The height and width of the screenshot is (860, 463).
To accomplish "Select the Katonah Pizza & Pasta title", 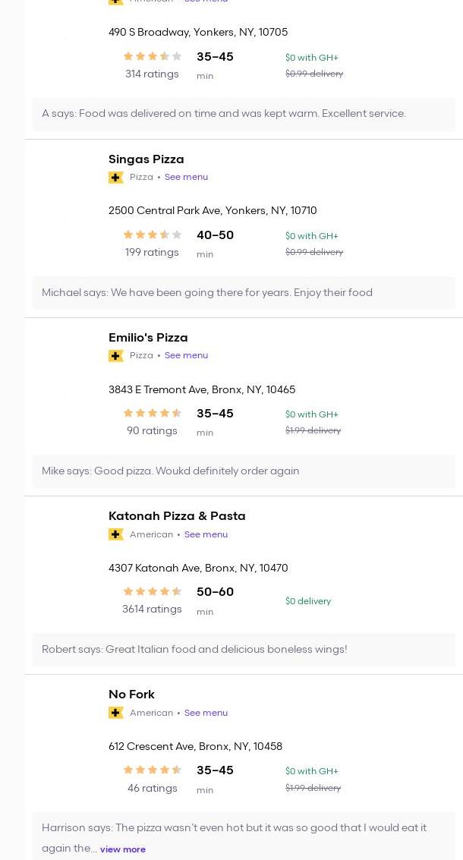I will point(177,516).
